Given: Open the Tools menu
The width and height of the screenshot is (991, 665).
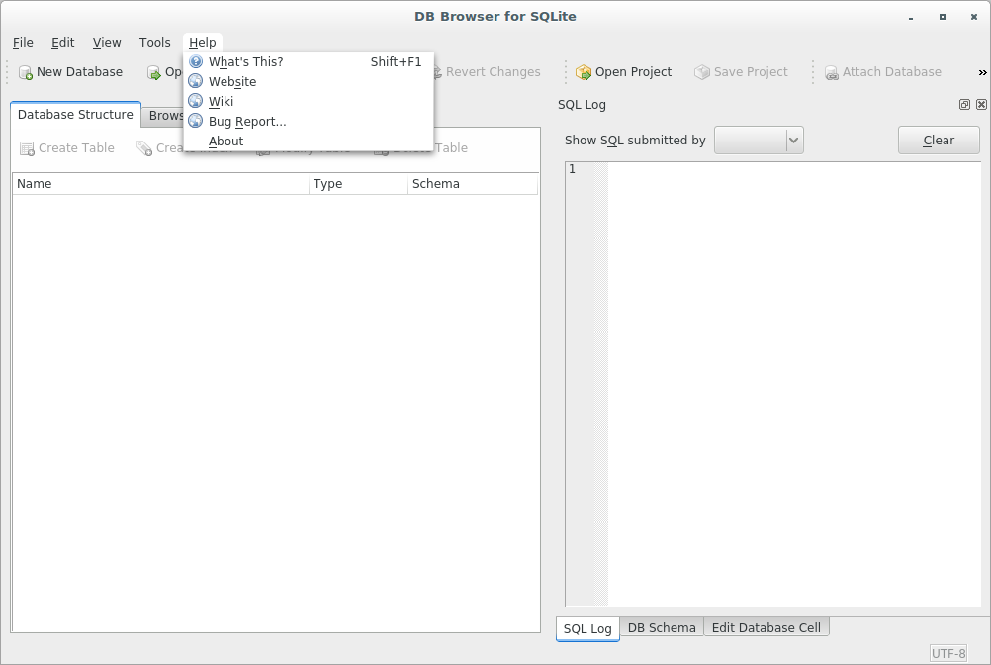Looking at the screenshot, I should 154,42.
